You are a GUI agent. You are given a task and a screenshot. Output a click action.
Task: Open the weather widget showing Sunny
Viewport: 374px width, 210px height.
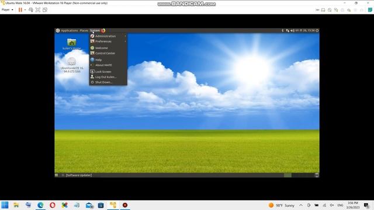pos(282,205)
